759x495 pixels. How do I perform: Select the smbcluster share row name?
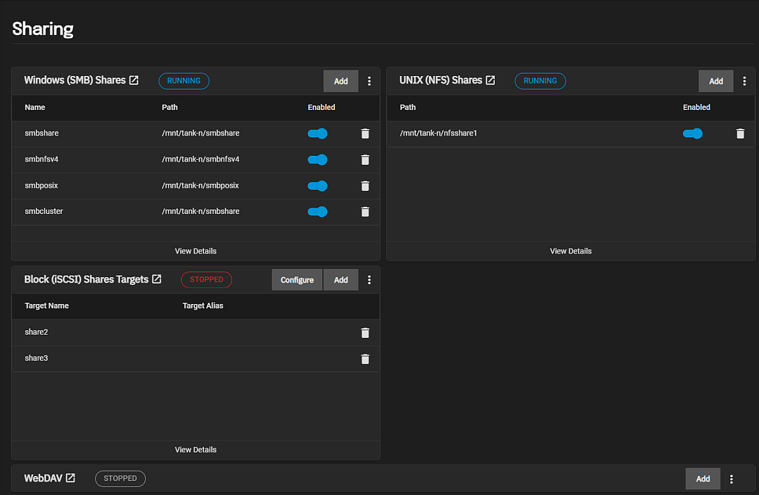[44, 211]
